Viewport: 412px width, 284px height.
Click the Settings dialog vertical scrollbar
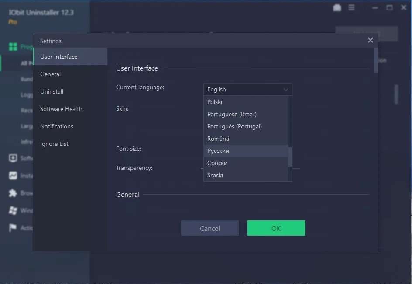tap(375, 60)
